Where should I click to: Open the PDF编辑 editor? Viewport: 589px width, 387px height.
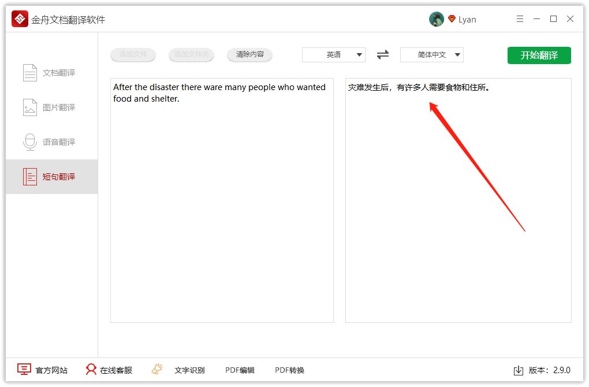point(240,370)
